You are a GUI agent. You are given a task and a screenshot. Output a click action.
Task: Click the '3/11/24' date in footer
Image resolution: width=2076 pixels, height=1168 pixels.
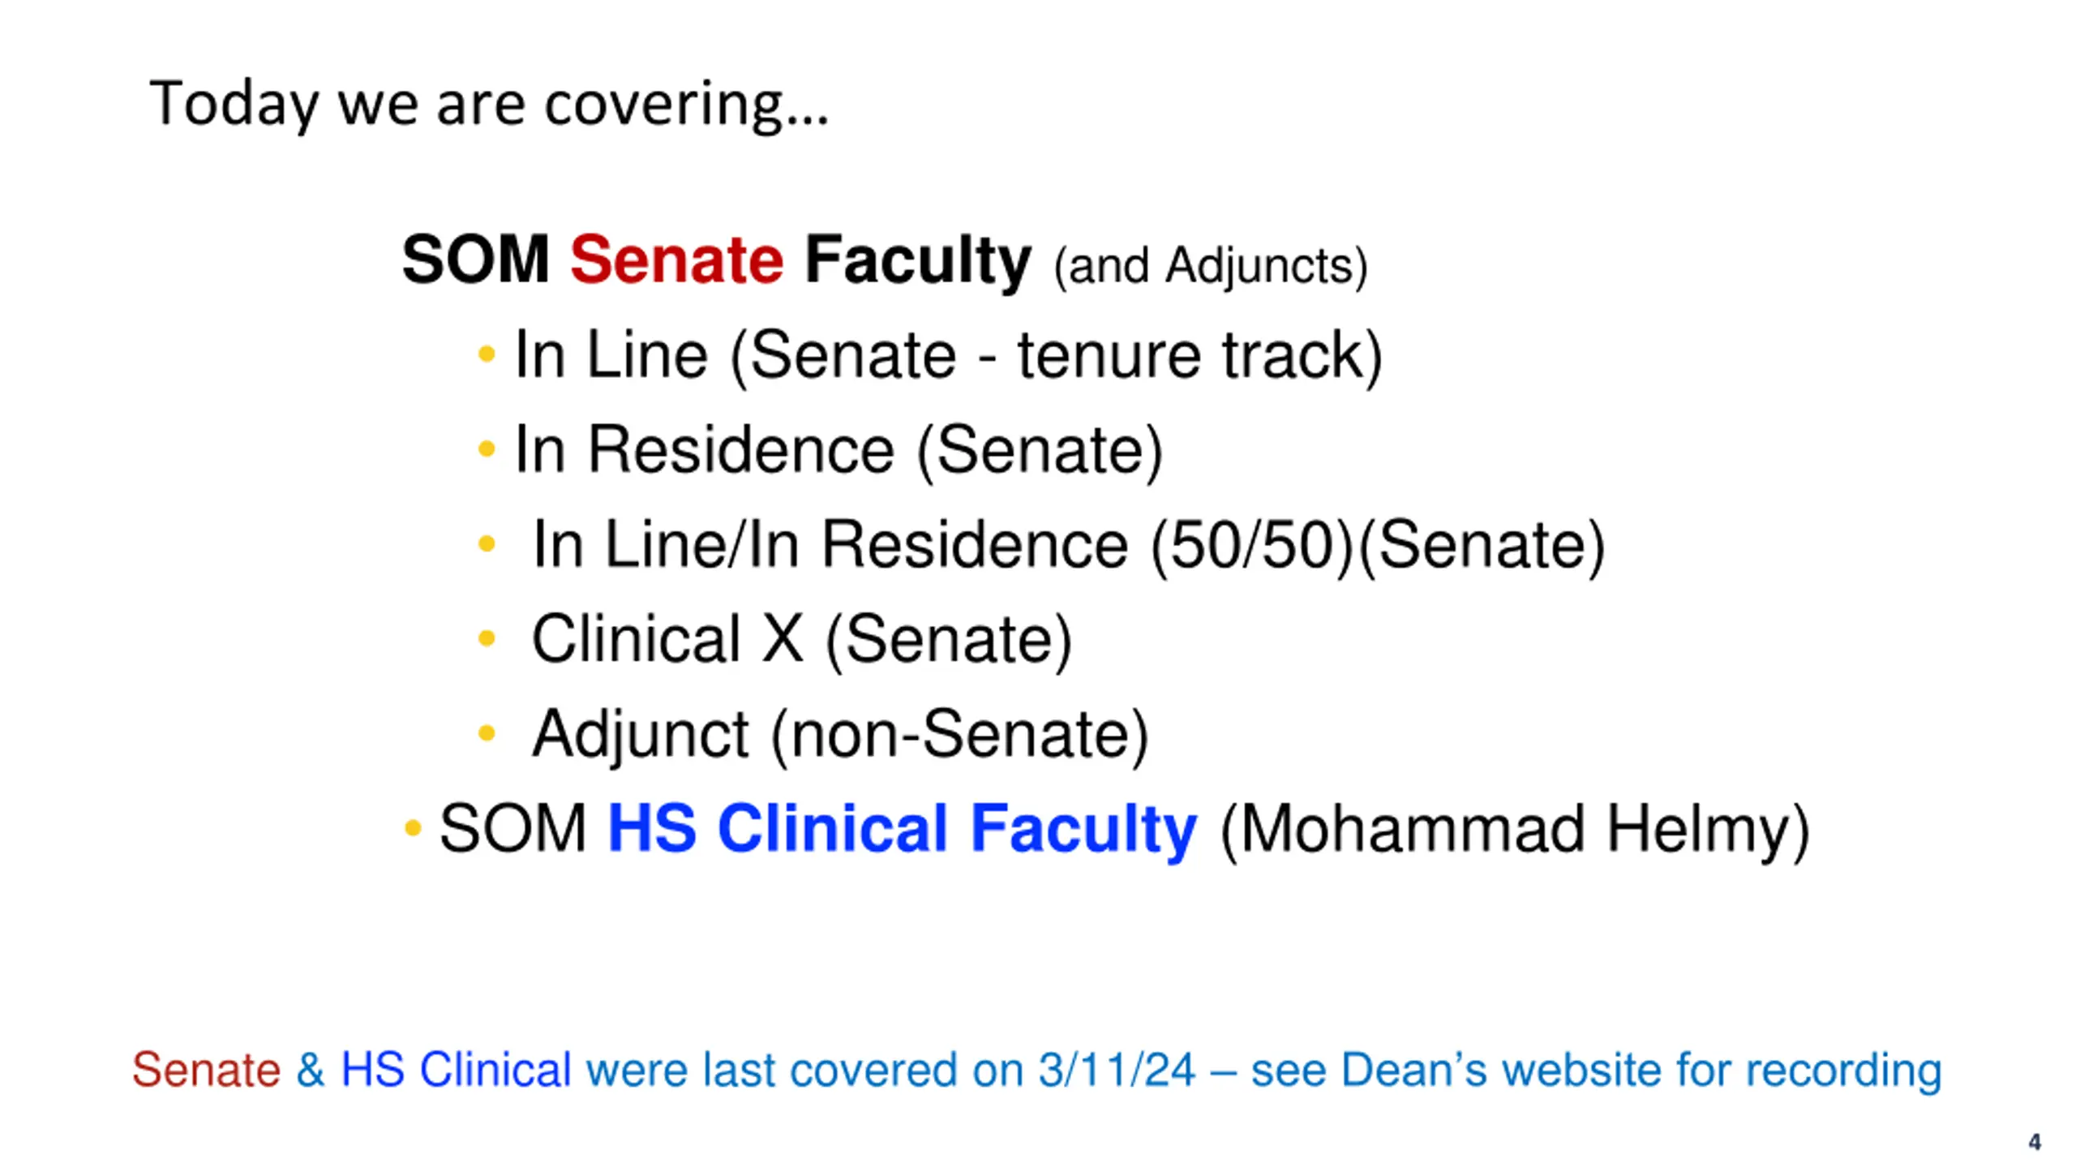coord(1117,1069)
